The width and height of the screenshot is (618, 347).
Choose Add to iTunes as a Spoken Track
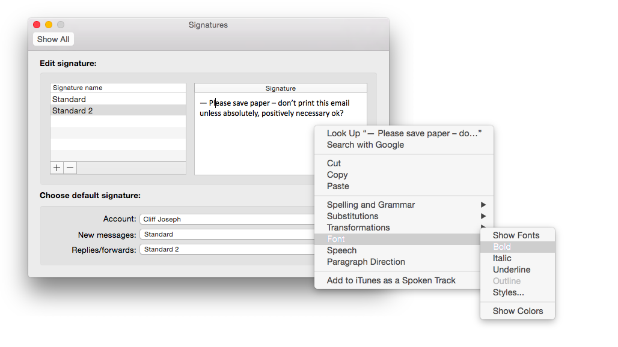397,280
